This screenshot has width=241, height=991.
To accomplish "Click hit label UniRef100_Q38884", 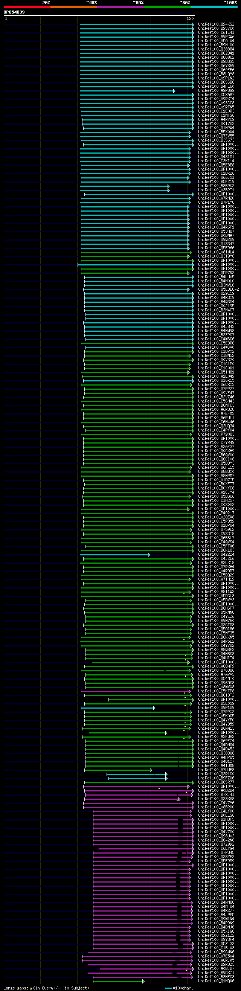I will pos(217,49).
